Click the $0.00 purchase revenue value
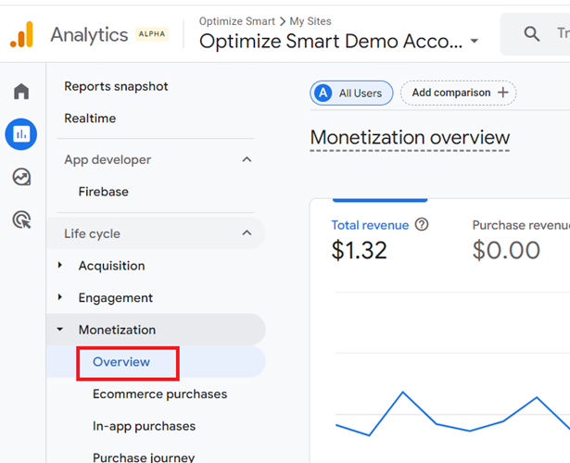Image resolution: width=570 pixels, height=463 pixels. (506, 250)
